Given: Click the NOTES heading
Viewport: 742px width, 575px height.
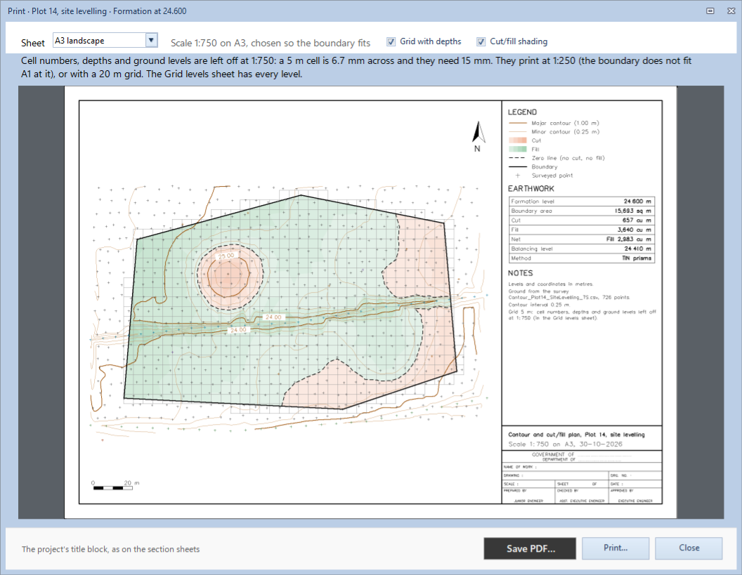Looking at the screenshot, I should [520, 273].
